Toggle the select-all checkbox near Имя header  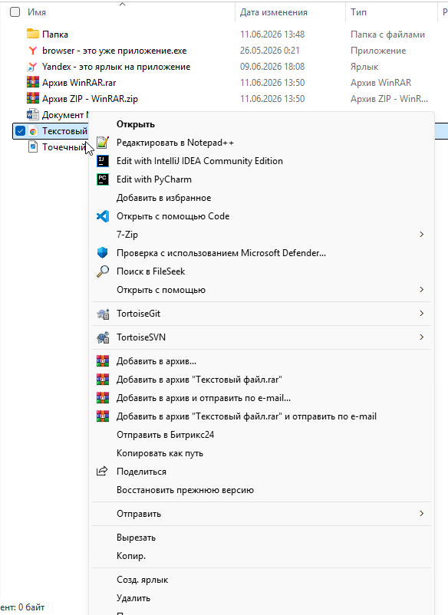tap(15, 12)
